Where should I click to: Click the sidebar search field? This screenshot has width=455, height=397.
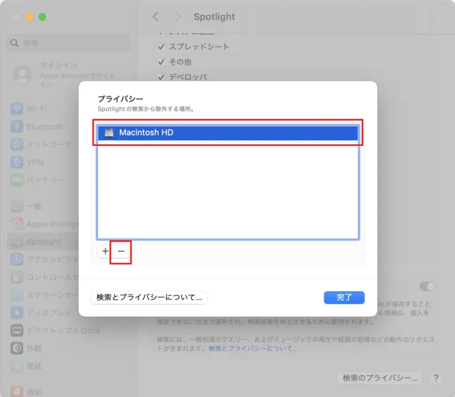click(69, 43)
